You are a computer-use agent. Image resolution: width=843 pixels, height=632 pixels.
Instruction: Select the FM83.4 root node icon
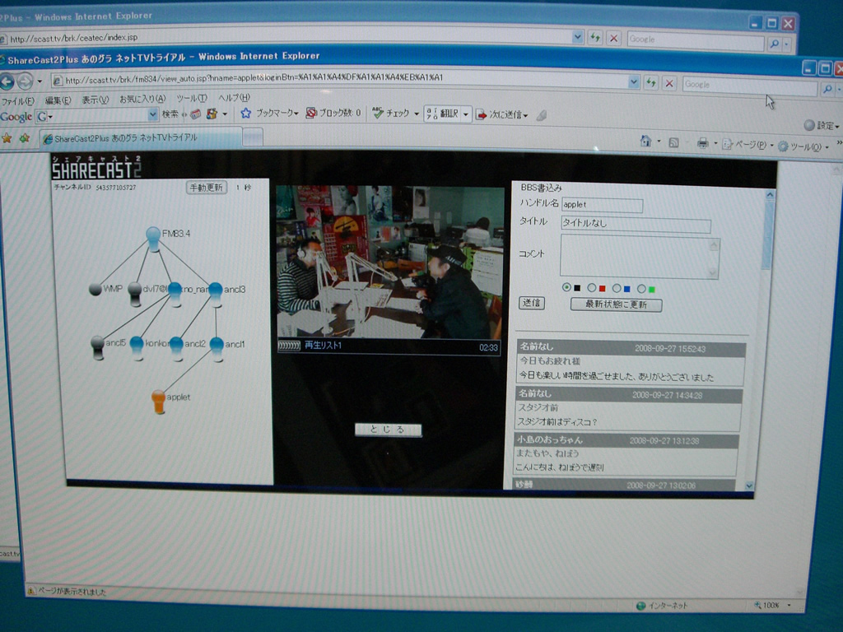(153, 238)
